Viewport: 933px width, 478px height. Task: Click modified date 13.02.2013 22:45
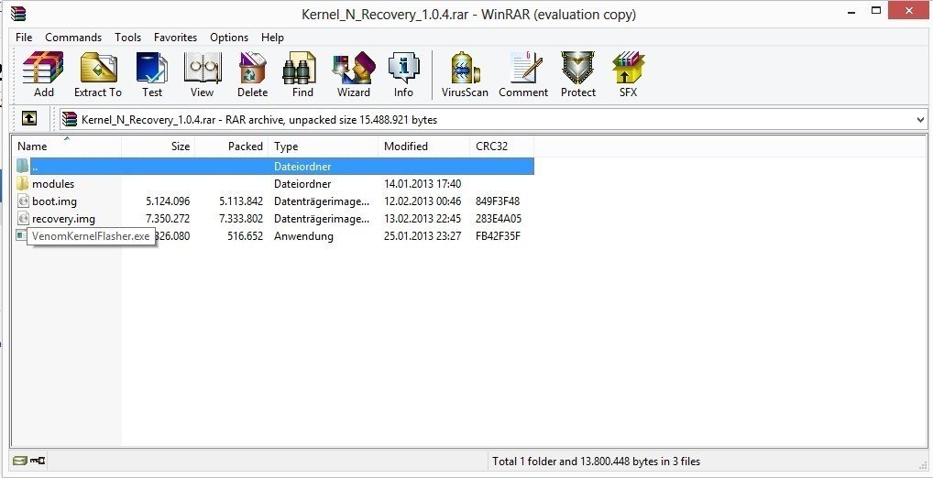tap(423, 218)
